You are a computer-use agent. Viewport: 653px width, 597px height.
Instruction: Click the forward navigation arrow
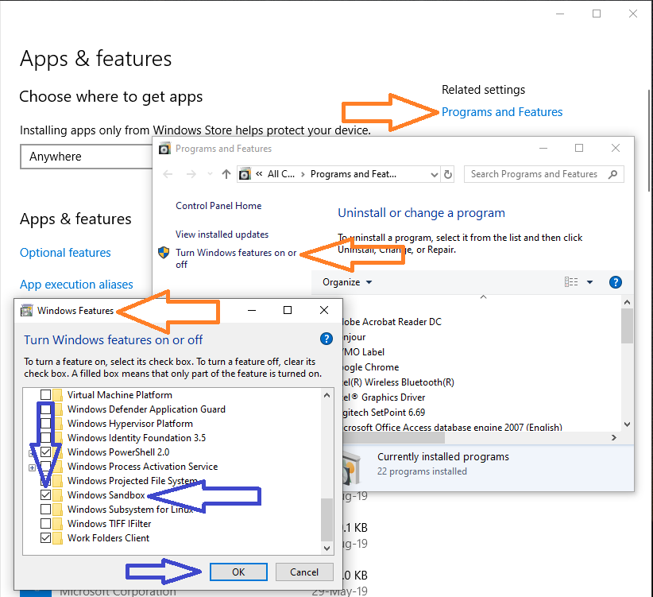click(191, 173)
